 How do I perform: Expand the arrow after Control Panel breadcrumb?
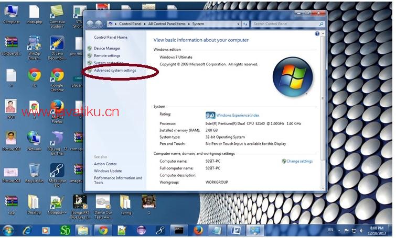tap(145, 24)
